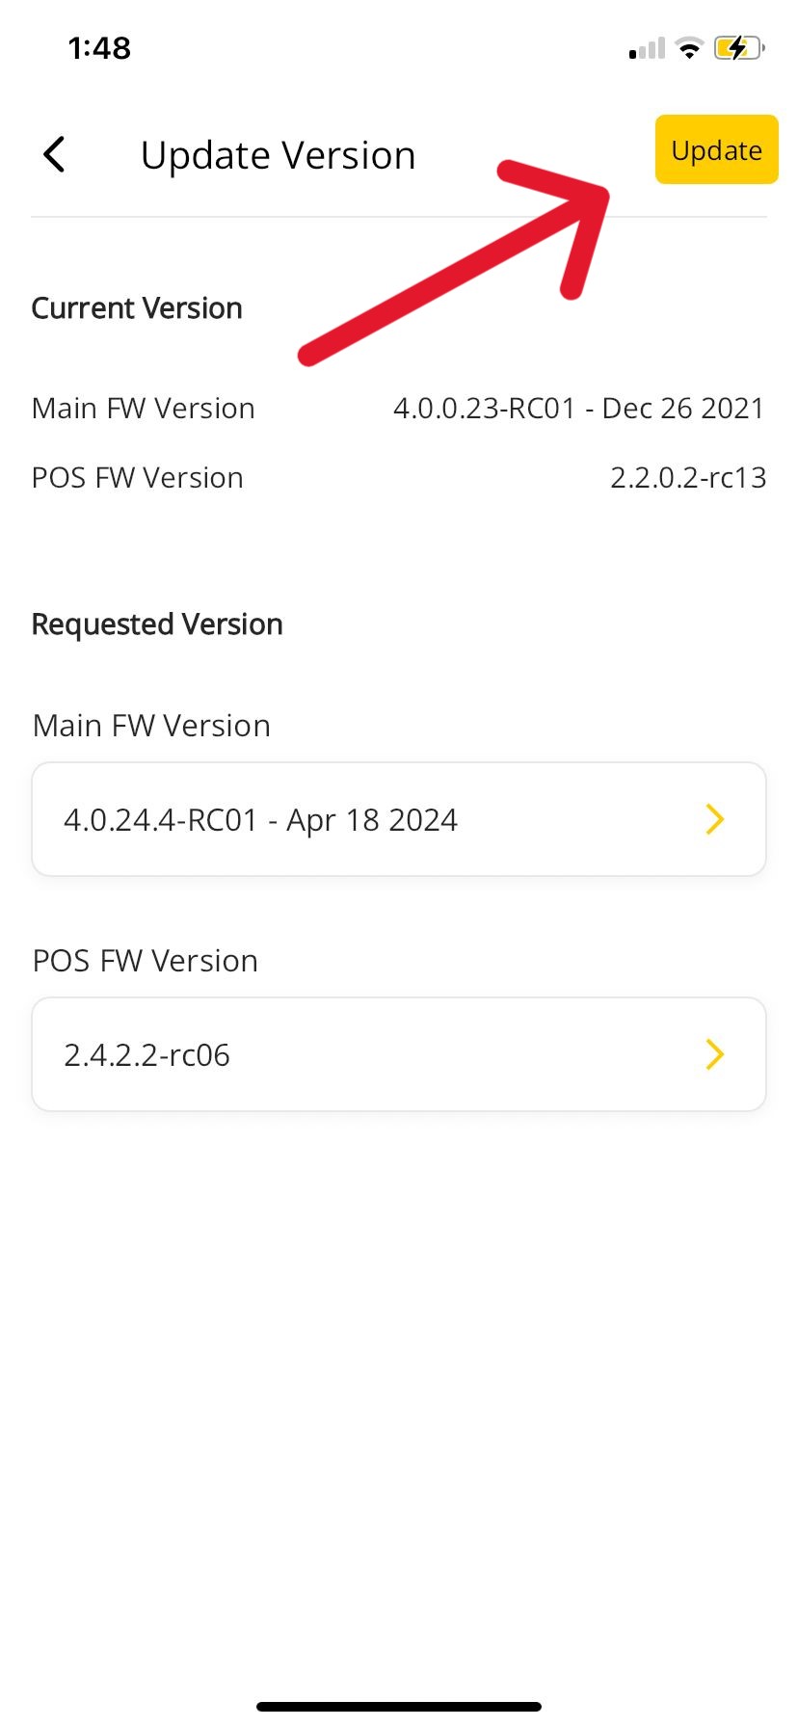Expand the chevron beside 4.0.24.4-RC01 version
The width and height of the screenshot is (798, 1727).
click(714, 819)
